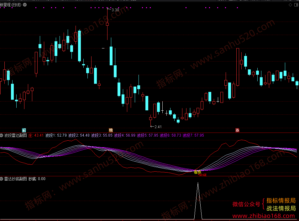The width and height of the screenshot is (299, 221).
Task: Click the 2.41 low price label
Action: pyautogui.click(x=158, y=127)
